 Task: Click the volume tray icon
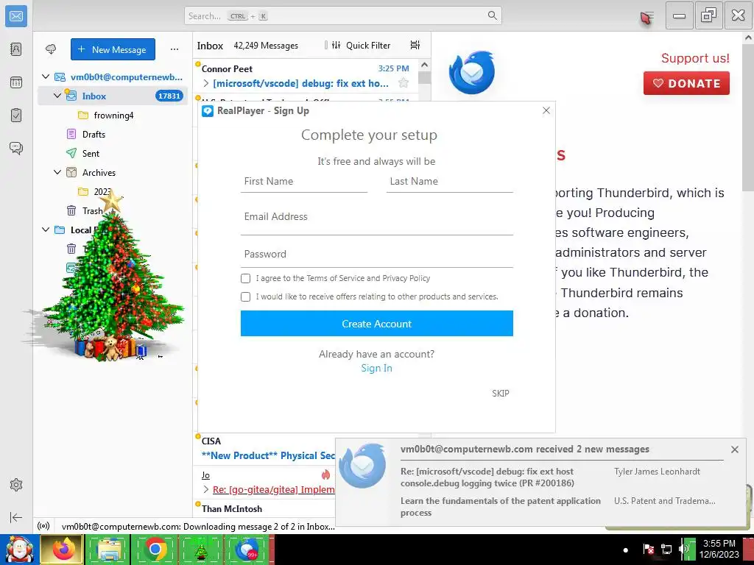click(684, 549)
